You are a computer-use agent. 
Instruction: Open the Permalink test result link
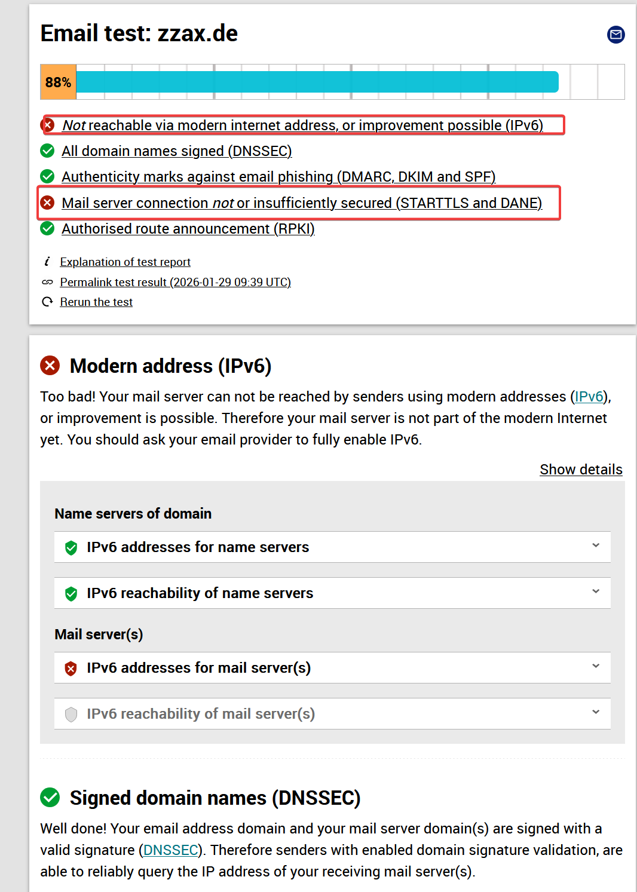pyautogui.click(x=175, y=282)
